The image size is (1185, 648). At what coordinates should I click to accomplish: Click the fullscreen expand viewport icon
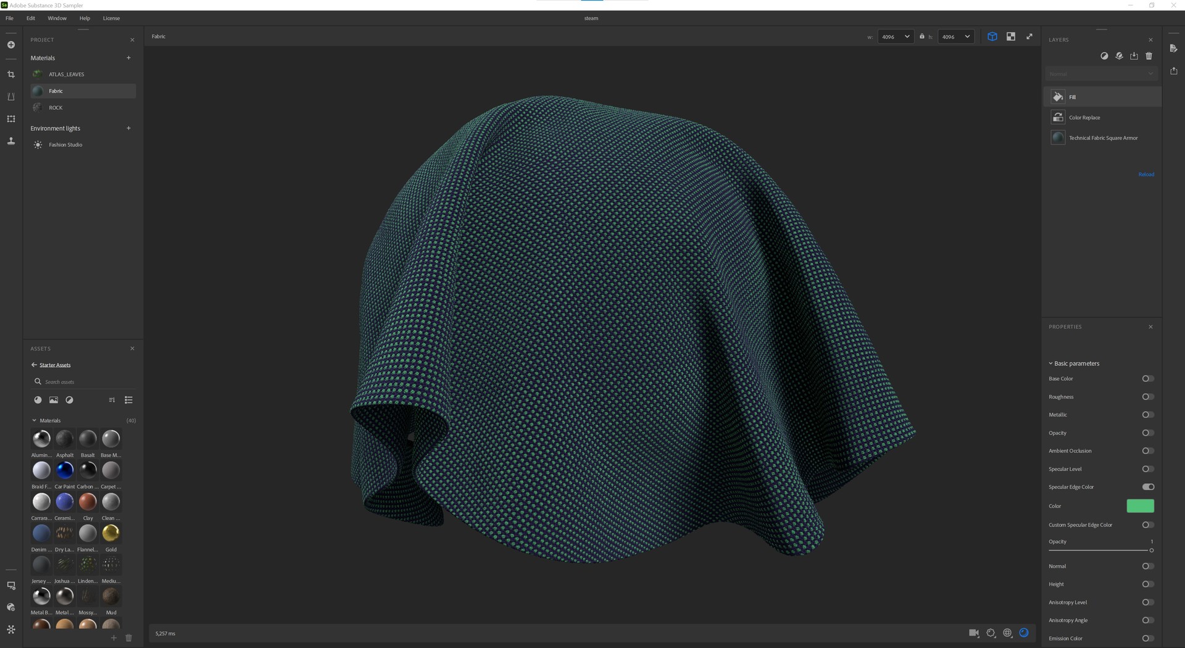click(1029, 36)
